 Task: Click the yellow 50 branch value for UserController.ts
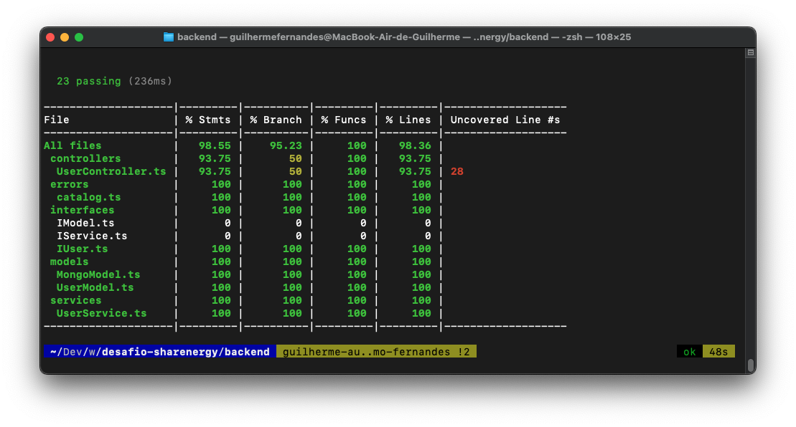pos(296,171)
